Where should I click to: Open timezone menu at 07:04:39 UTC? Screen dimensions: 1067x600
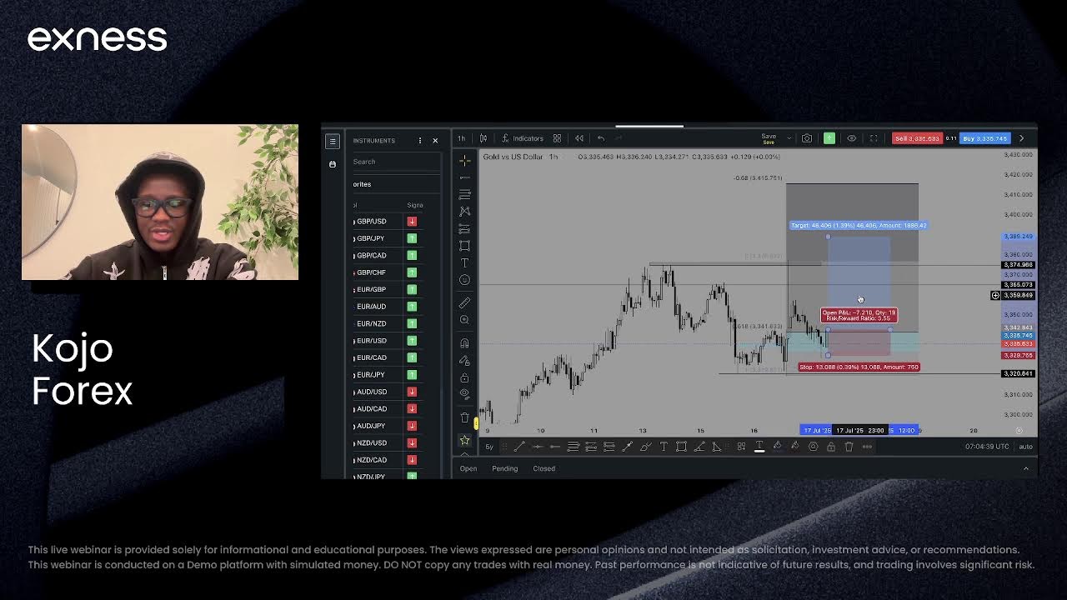tap(987, 447)
